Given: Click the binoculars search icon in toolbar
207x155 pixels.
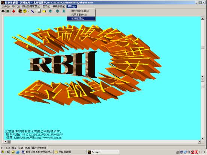Looking at the screenshot, I should [x=3, y=11].
